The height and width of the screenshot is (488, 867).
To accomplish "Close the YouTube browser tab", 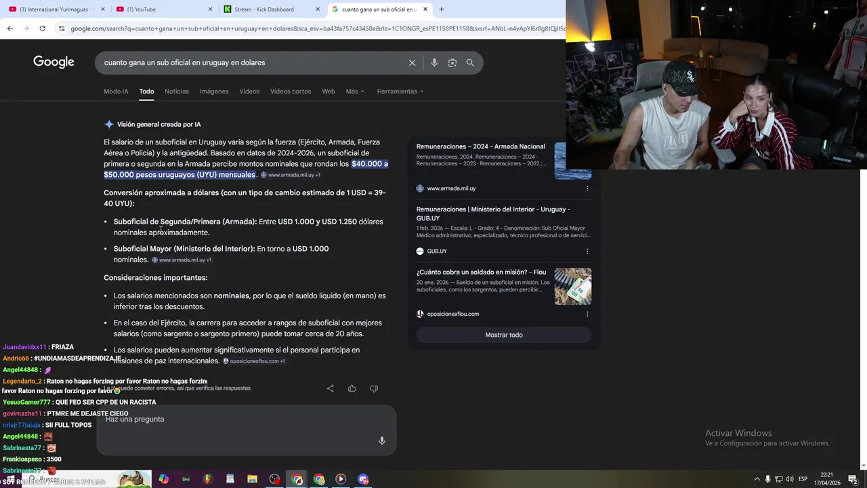I will tap(210, 9).
